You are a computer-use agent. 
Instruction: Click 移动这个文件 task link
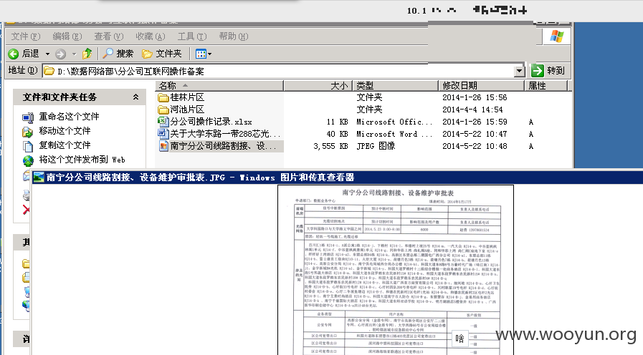[65, 131]
